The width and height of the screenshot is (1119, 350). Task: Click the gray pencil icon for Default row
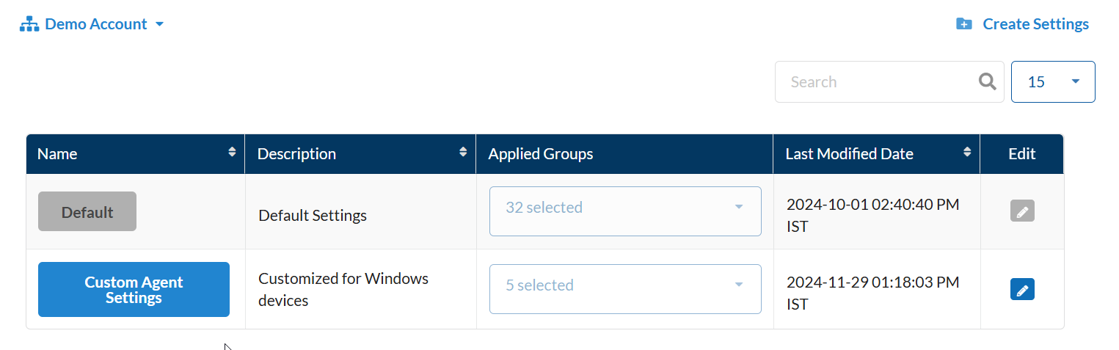(1022, 211)
